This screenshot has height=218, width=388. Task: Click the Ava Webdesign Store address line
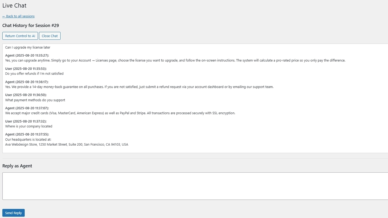click(x=67, y=145)
